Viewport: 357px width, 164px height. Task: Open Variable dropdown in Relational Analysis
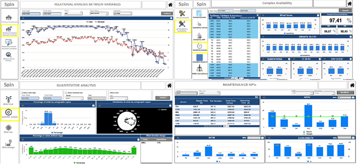[122, 13]
